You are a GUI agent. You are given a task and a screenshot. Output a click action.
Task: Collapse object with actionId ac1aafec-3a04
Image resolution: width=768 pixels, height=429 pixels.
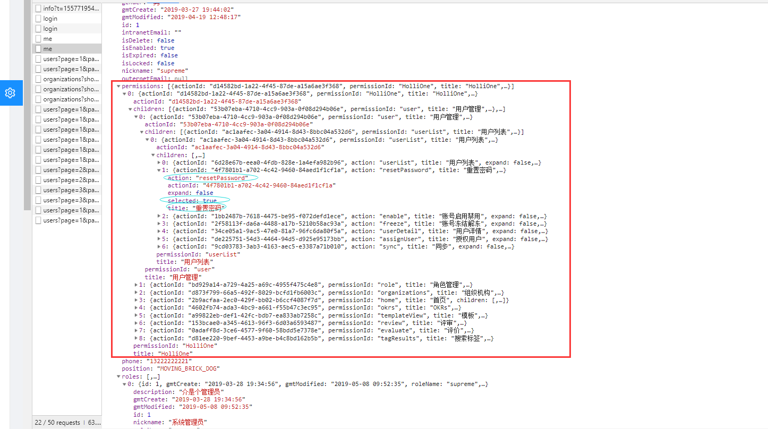click(x=147, y=140)
